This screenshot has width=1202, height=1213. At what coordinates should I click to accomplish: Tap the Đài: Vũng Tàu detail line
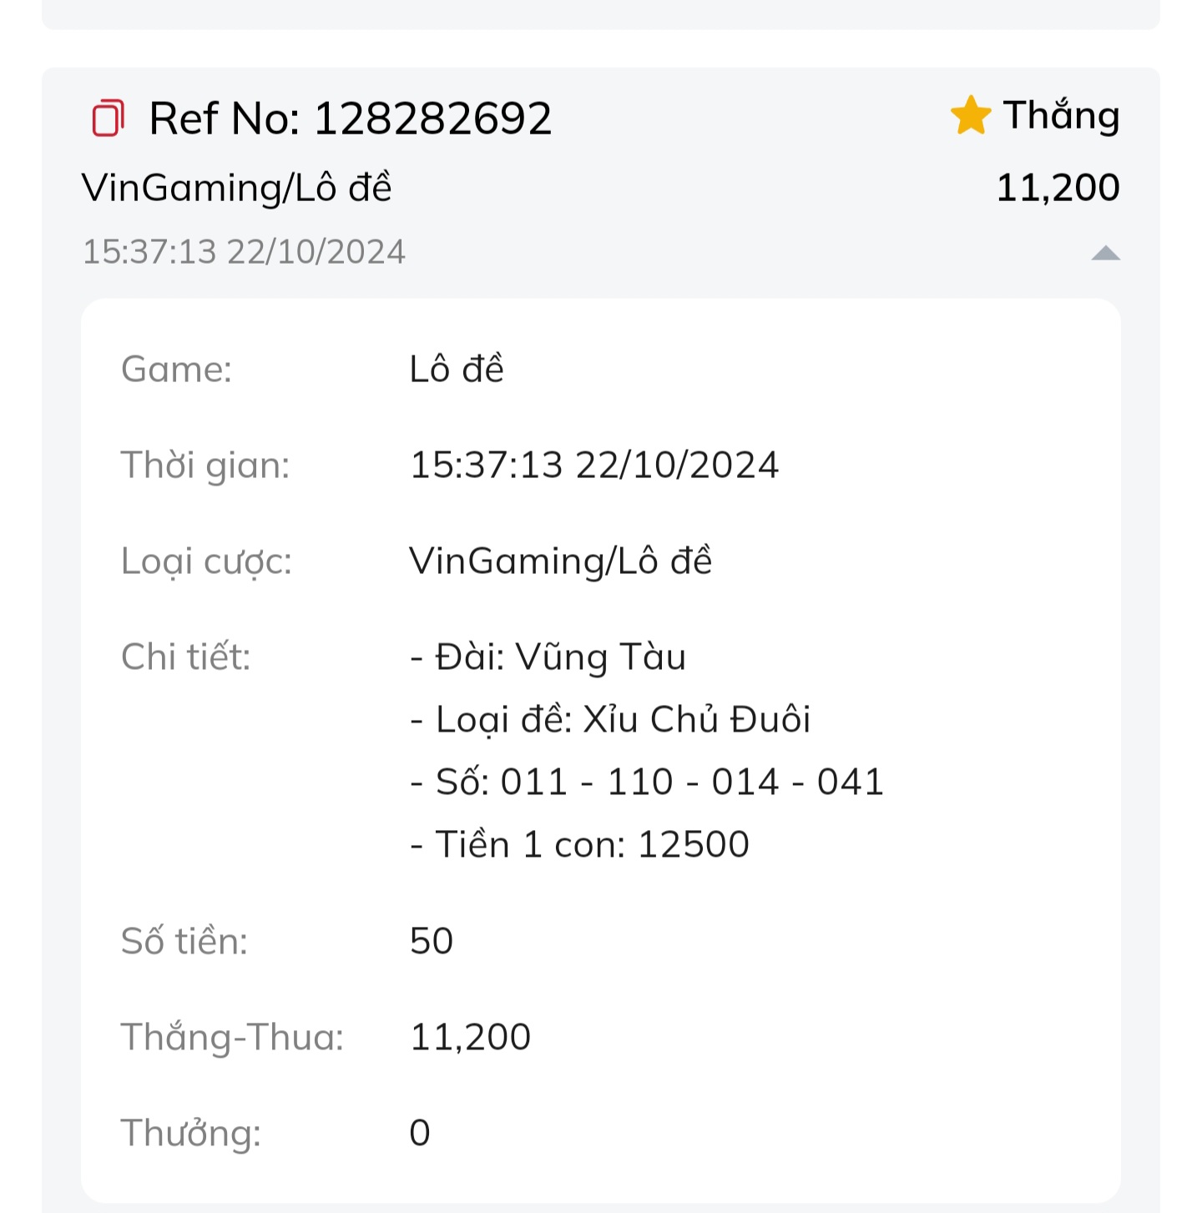click(548, 657)
